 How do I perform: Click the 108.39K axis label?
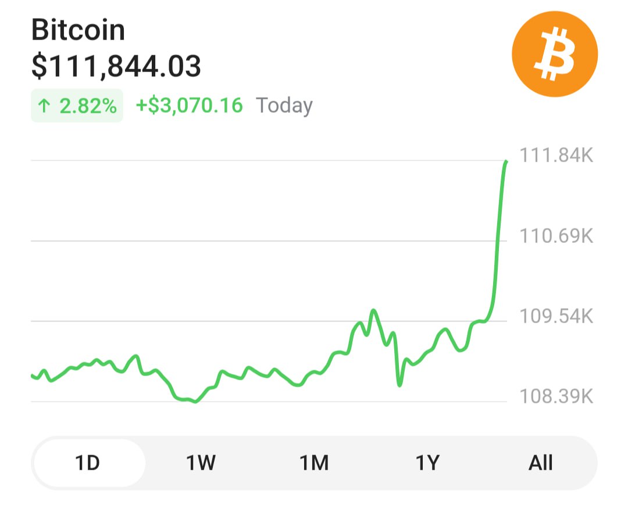556,396
